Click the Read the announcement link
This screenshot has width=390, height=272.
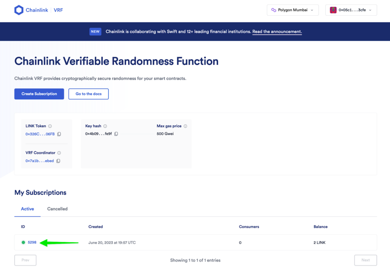point(277,32)
